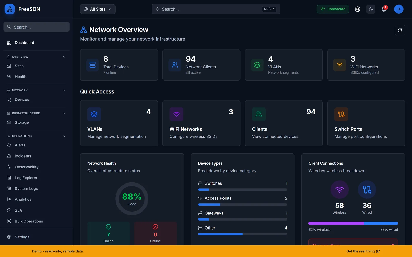The height and width of the screenshot is (257, 412).
Task: Open the Incidents page
Action: [36, 156]
